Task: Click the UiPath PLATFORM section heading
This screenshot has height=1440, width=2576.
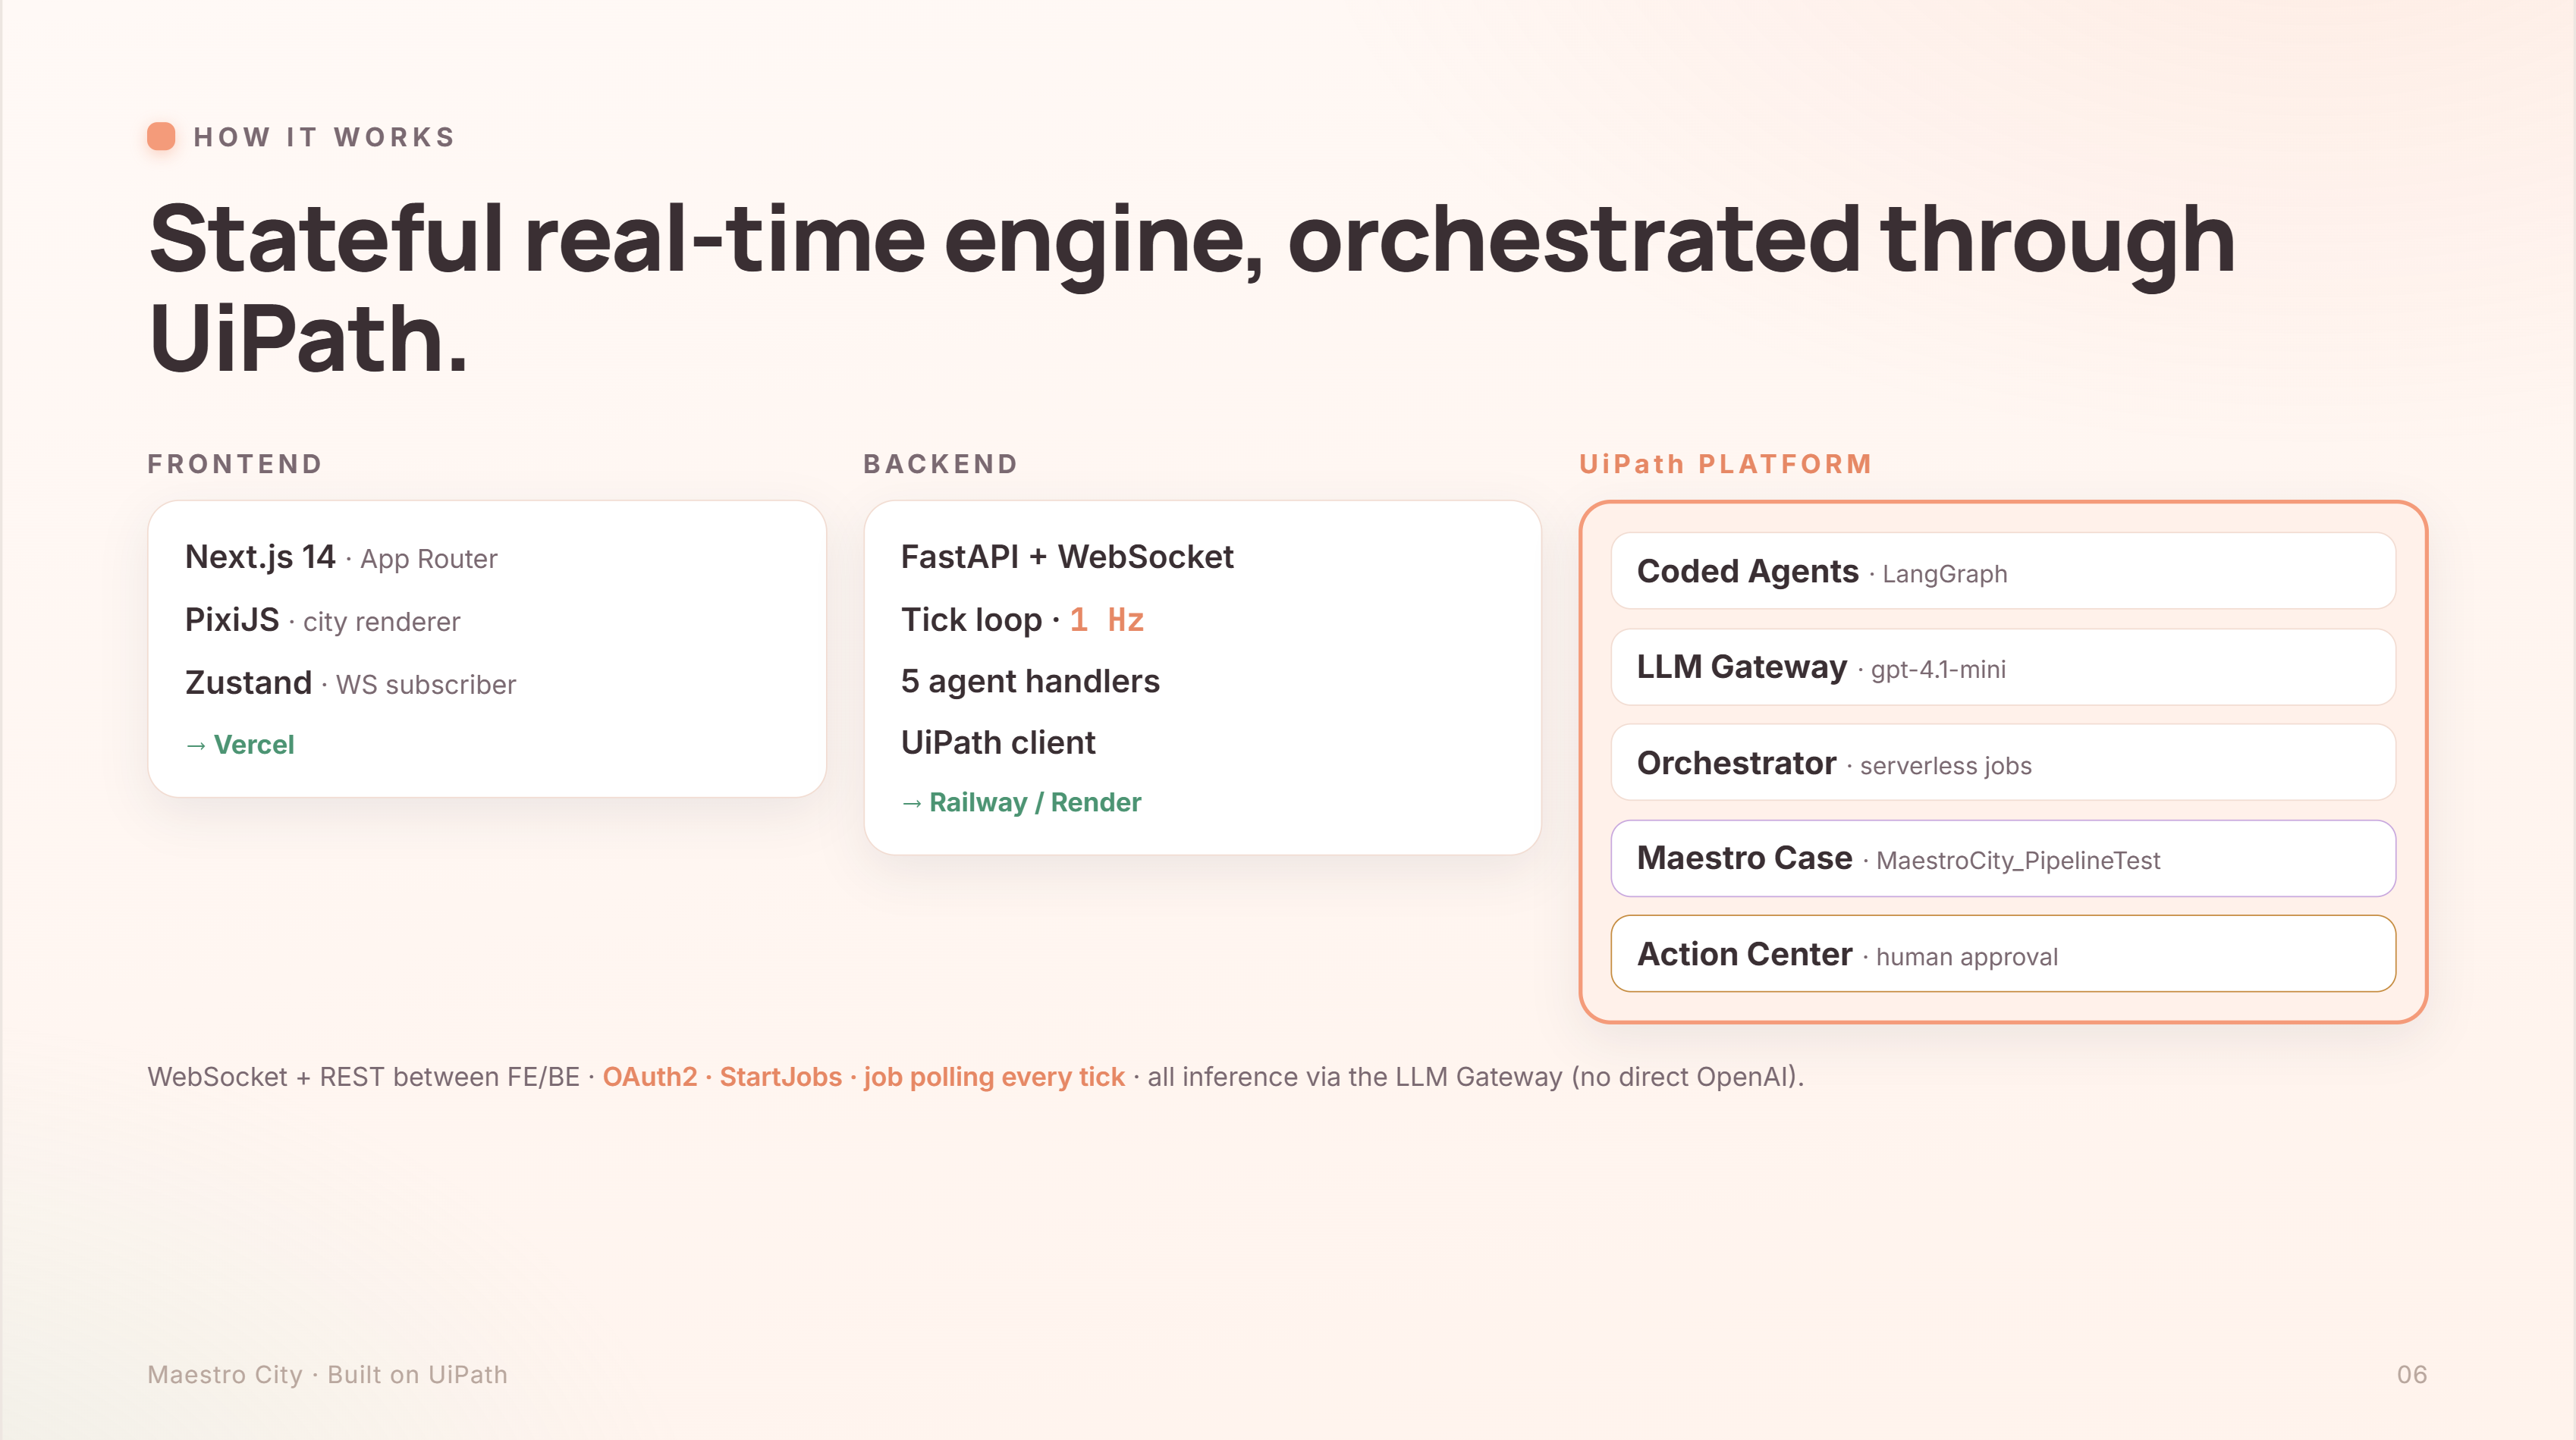Action: click(1725, 464)
